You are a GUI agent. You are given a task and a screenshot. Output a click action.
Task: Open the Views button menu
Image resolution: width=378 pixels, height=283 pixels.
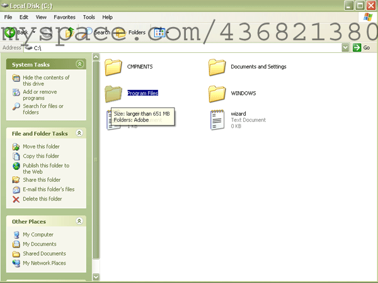[161, 33]
